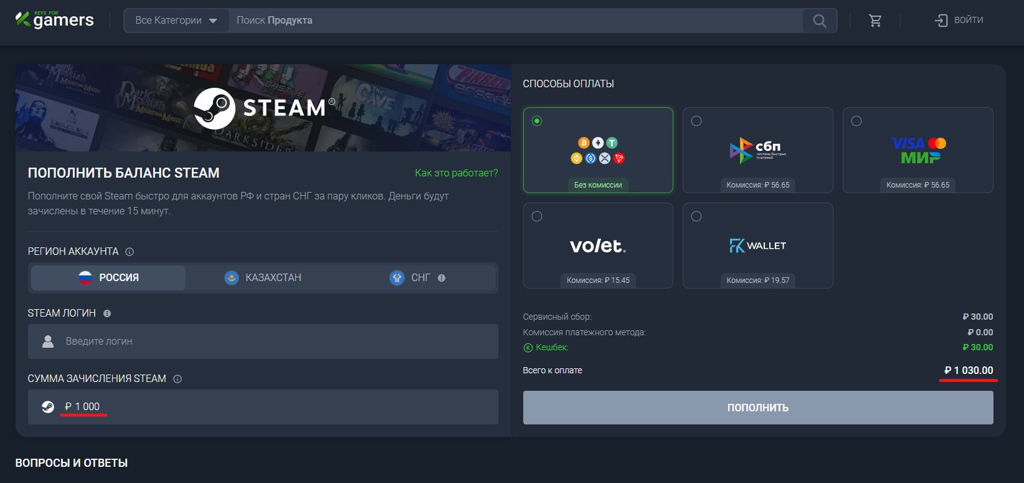Click the Steam icon in amount field
This screenshot has height=483, width=1024.
(x=48, y=407)
